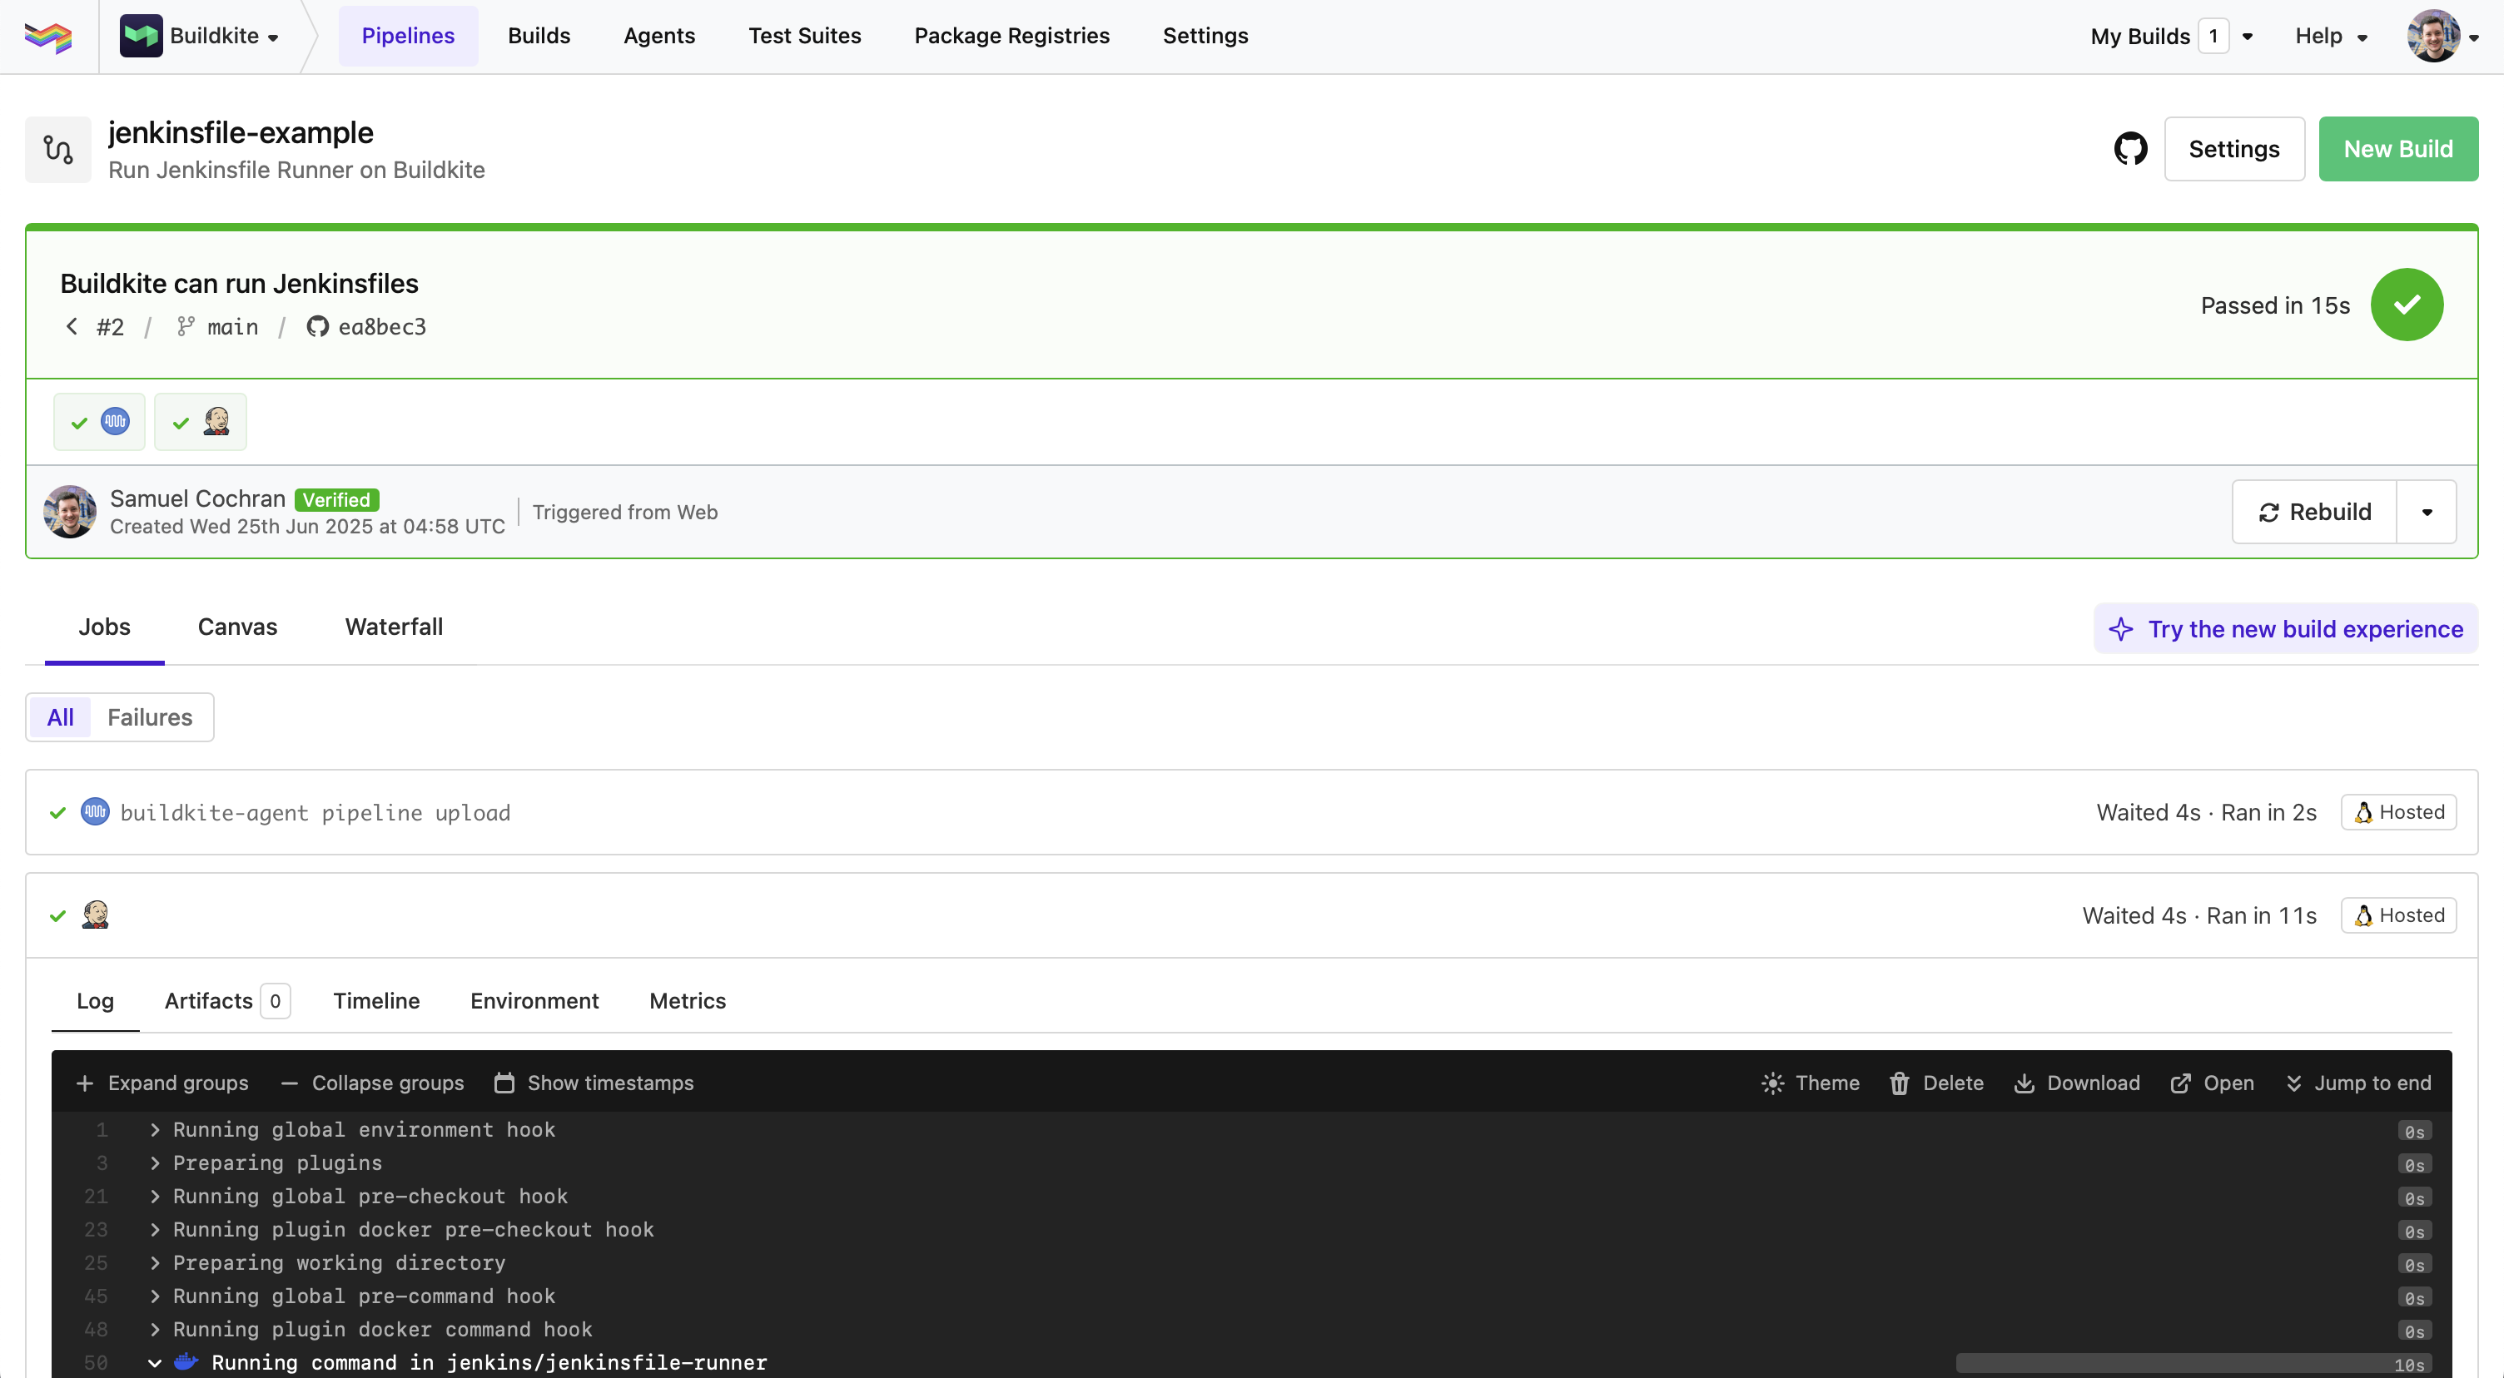The image size is (2504, 1378).
Task: Select the Failures job filter
Action: tap(150, 717)
